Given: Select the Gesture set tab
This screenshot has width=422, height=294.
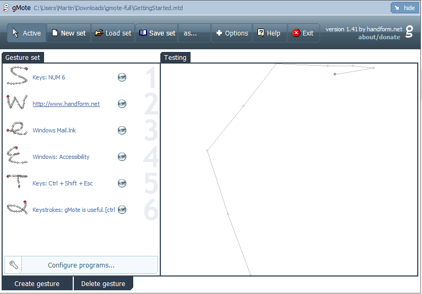Looking at the screenshot, I should coord(22,57).
